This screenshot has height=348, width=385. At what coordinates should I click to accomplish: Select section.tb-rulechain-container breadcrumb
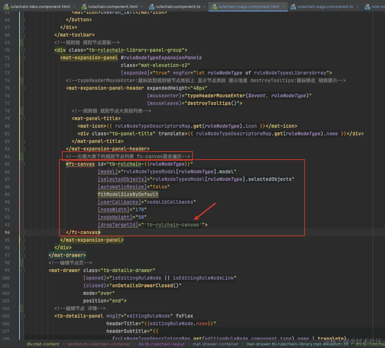(x=99, y=344)
